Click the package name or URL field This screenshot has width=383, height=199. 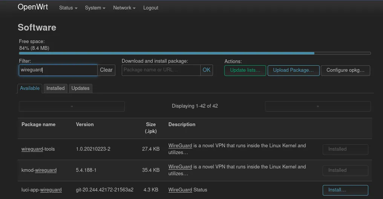[x=161, y=70]
